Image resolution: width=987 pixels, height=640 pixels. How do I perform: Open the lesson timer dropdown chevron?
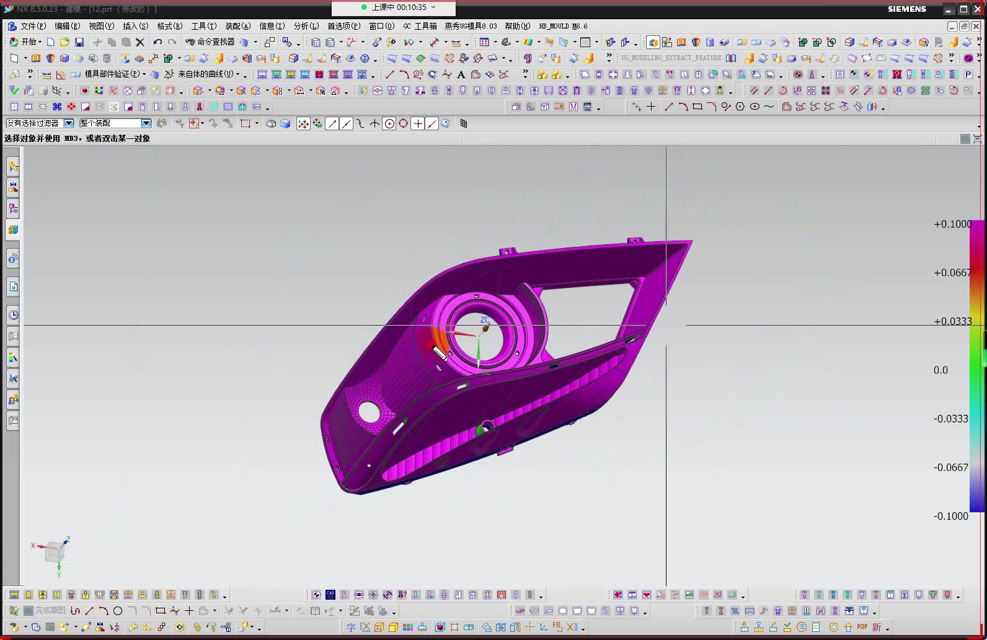coord(433,7)
